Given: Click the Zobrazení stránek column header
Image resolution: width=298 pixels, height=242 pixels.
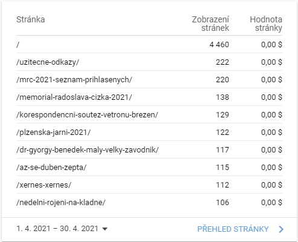Looking at the screenshot, I should [x=210, y=24].
